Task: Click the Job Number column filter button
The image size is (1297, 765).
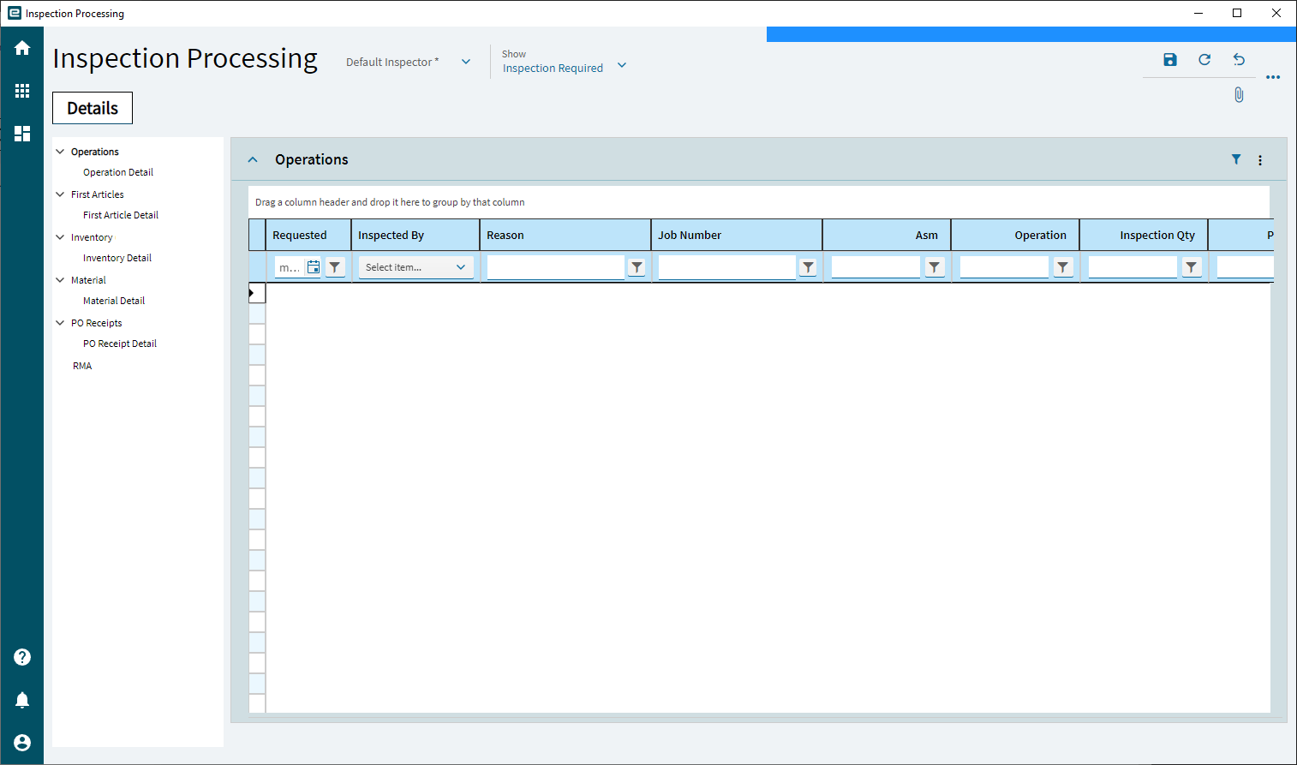Action: (808, 267)
